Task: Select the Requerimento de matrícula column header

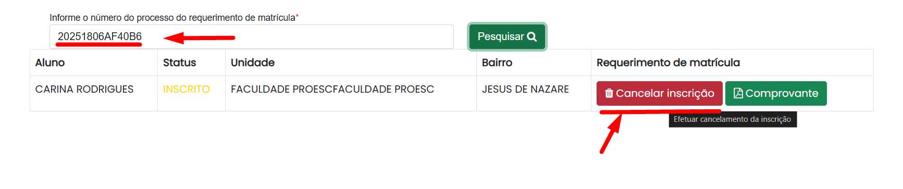Action: (668, 62)
